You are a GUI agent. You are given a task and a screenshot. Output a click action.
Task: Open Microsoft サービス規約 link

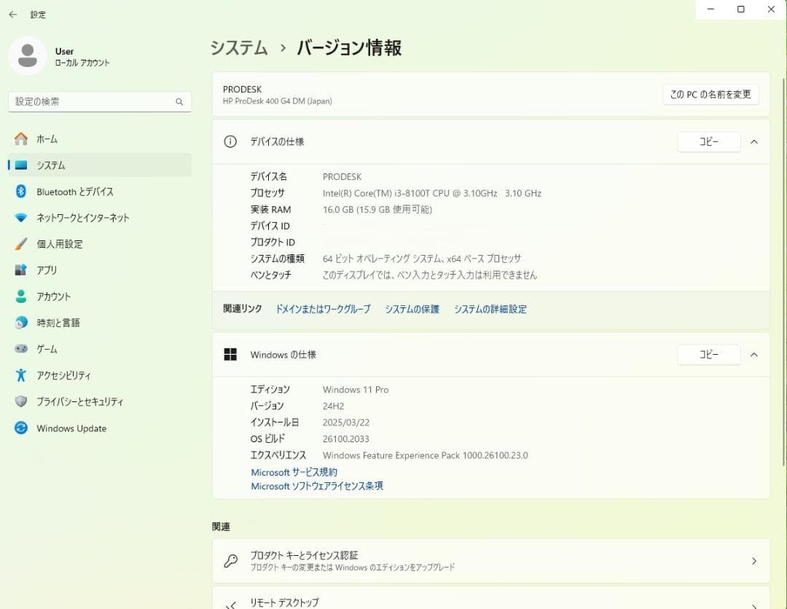point(294,472)
